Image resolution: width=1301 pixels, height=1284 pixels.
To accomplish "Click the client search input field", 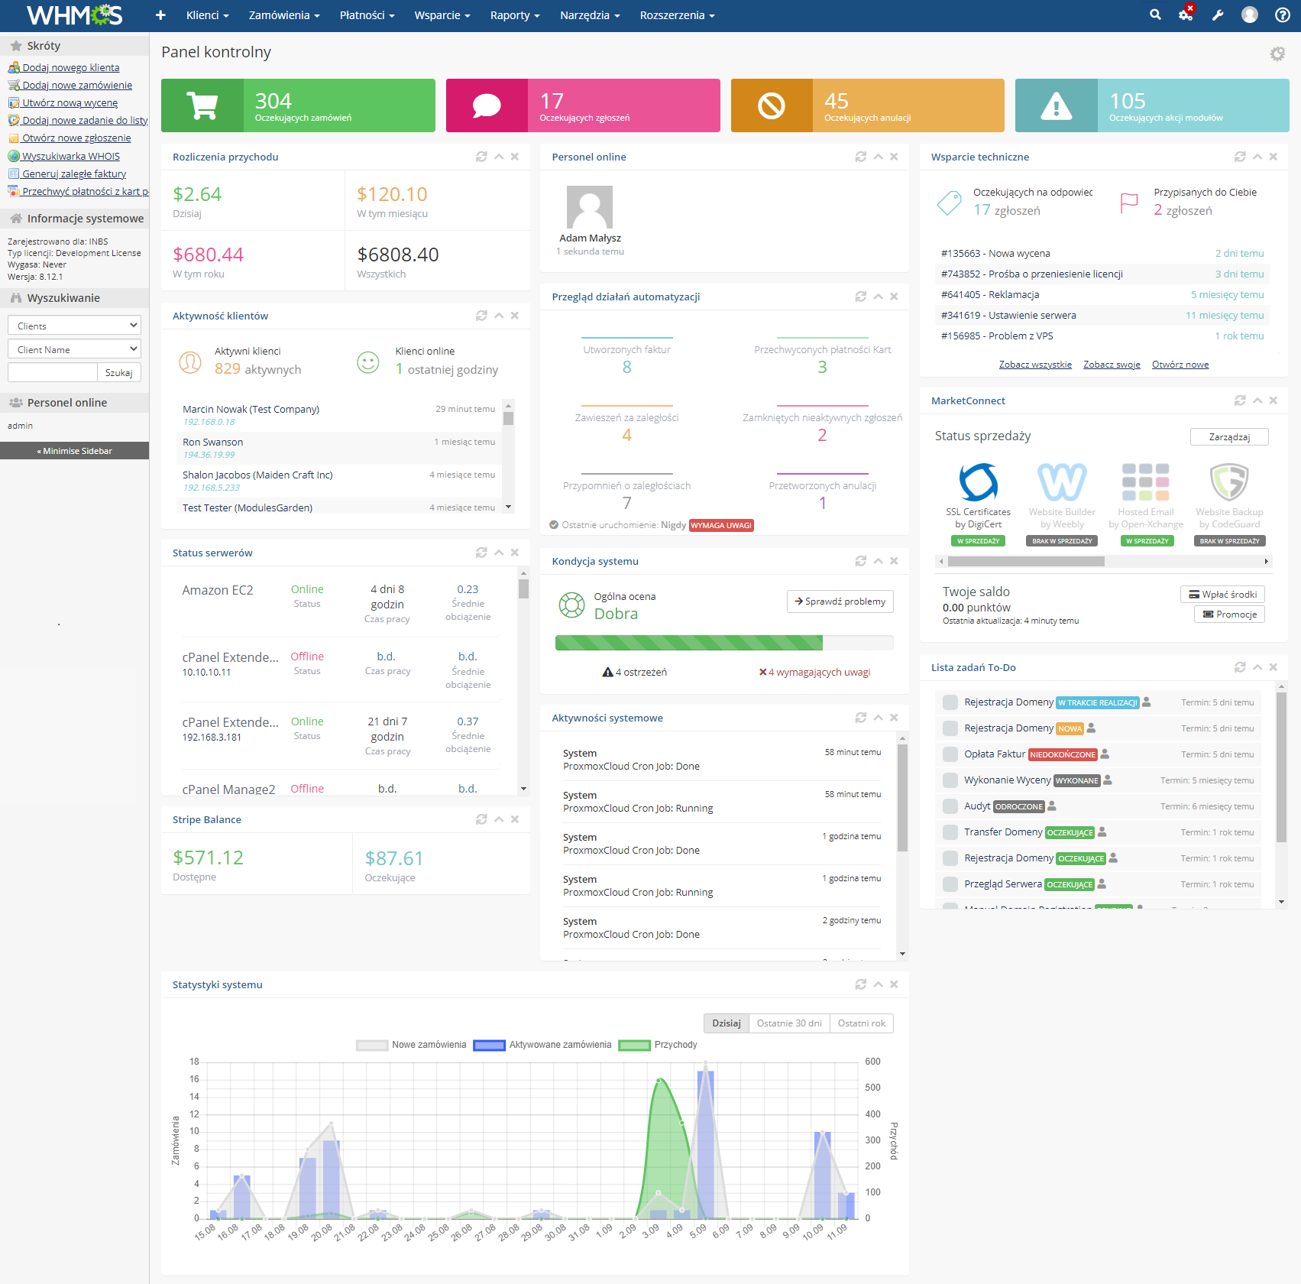I will (52, 372).
